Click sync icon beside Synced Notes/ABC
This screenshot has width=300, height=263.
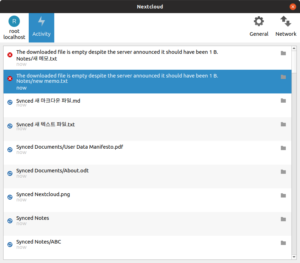coord(10,244)
